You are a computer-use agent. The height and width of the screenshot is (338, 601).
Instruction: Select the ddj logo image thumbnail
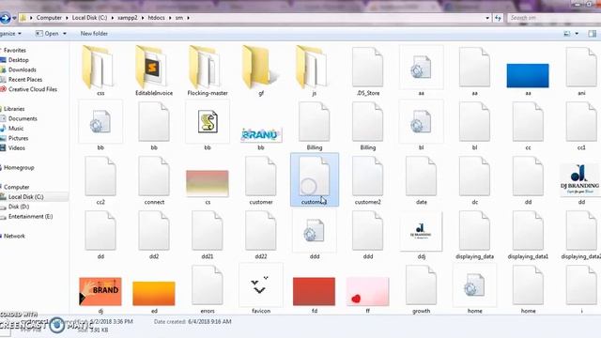click(422, 232)
